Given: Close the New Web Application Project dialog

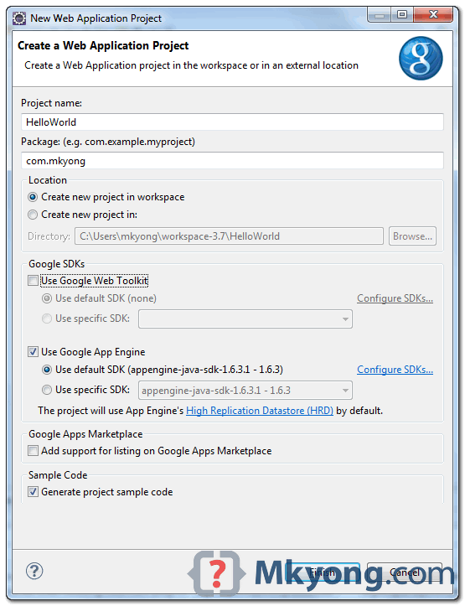Looking at the screenshot, I should (433, 15).
